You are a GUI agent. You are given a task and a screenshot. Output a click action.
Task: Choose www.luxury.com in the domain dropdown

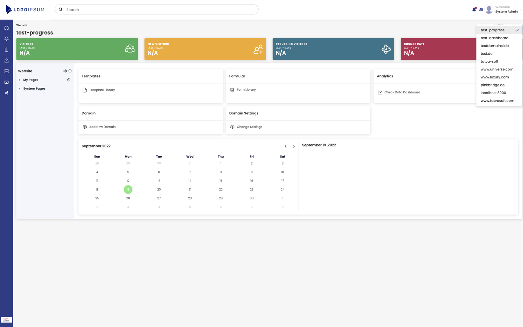(494, 77)
